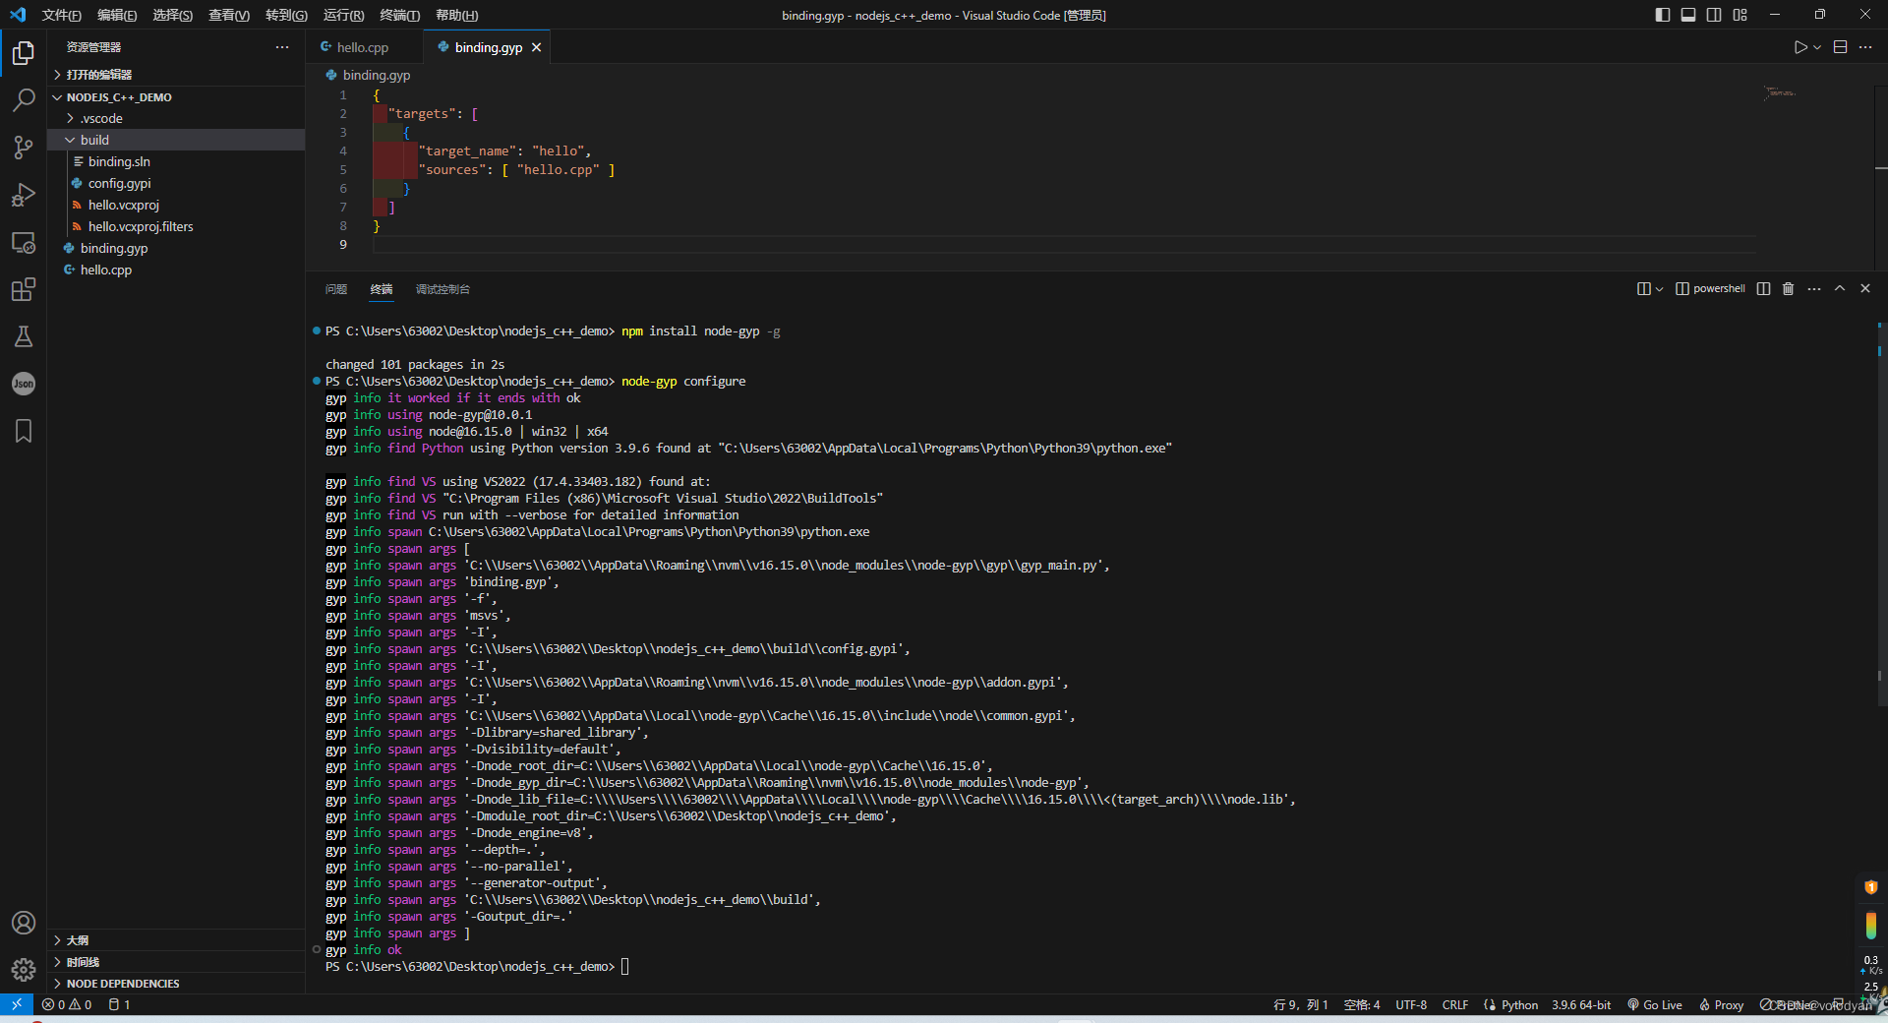The height and width of the screenshot is (1023, 1888).
Task: Open the Bookmarks view in activity bar
Action: pyautogui.click(x=24, y=431)
